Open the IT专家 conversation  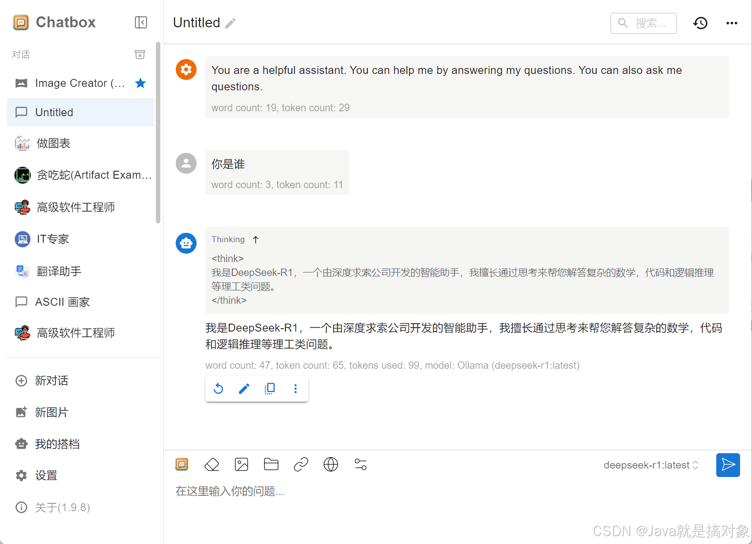pos(80,239)
